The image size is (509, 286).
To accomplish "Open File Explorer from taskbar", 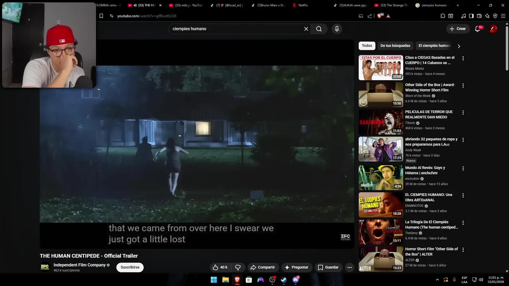I will [x=225, y=280].
